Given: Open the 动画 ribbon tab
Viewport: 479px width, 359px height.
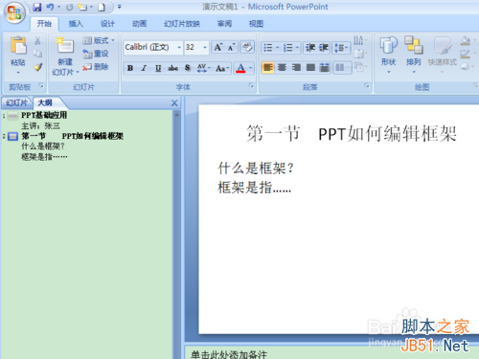Looking at the screenshot, I should point(140,24).
